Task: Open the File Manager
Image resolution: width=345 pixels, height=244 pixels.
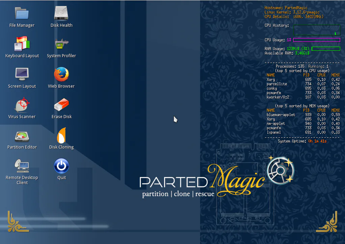Action: tap(22, 13)
